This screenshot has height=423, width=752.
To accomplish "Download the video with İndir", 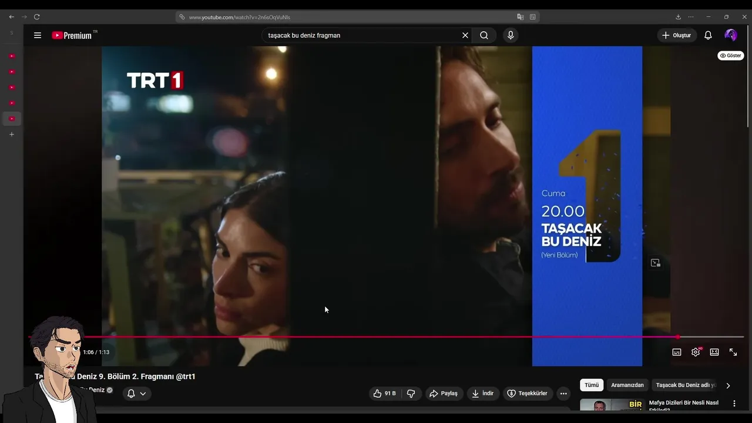I will pyautogui.click(x=483, y=394).
